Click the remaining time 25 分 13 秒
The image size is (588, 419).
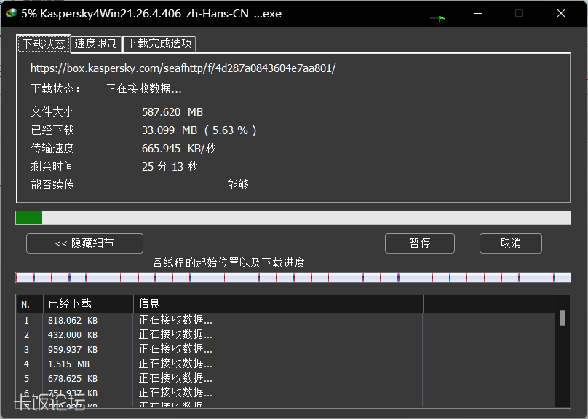coord(170,166)
